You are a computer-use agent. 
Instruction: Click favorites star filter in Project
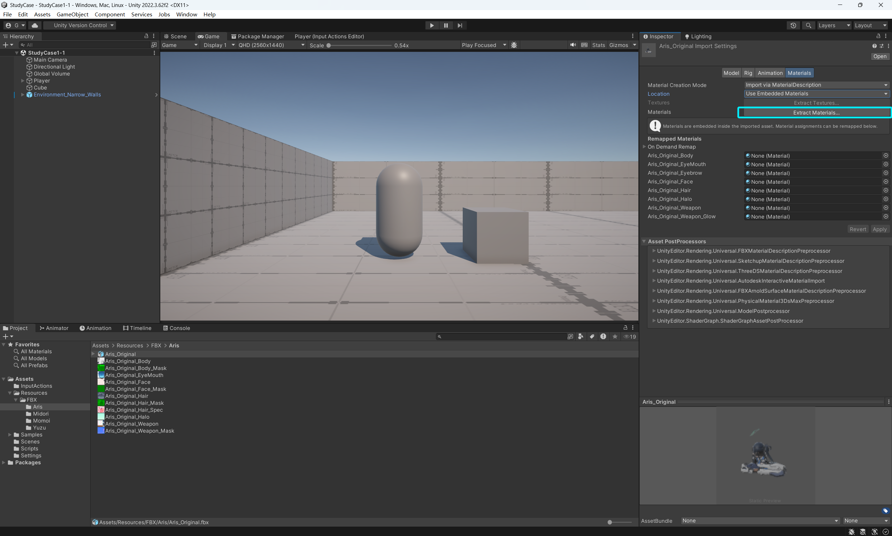615,337
